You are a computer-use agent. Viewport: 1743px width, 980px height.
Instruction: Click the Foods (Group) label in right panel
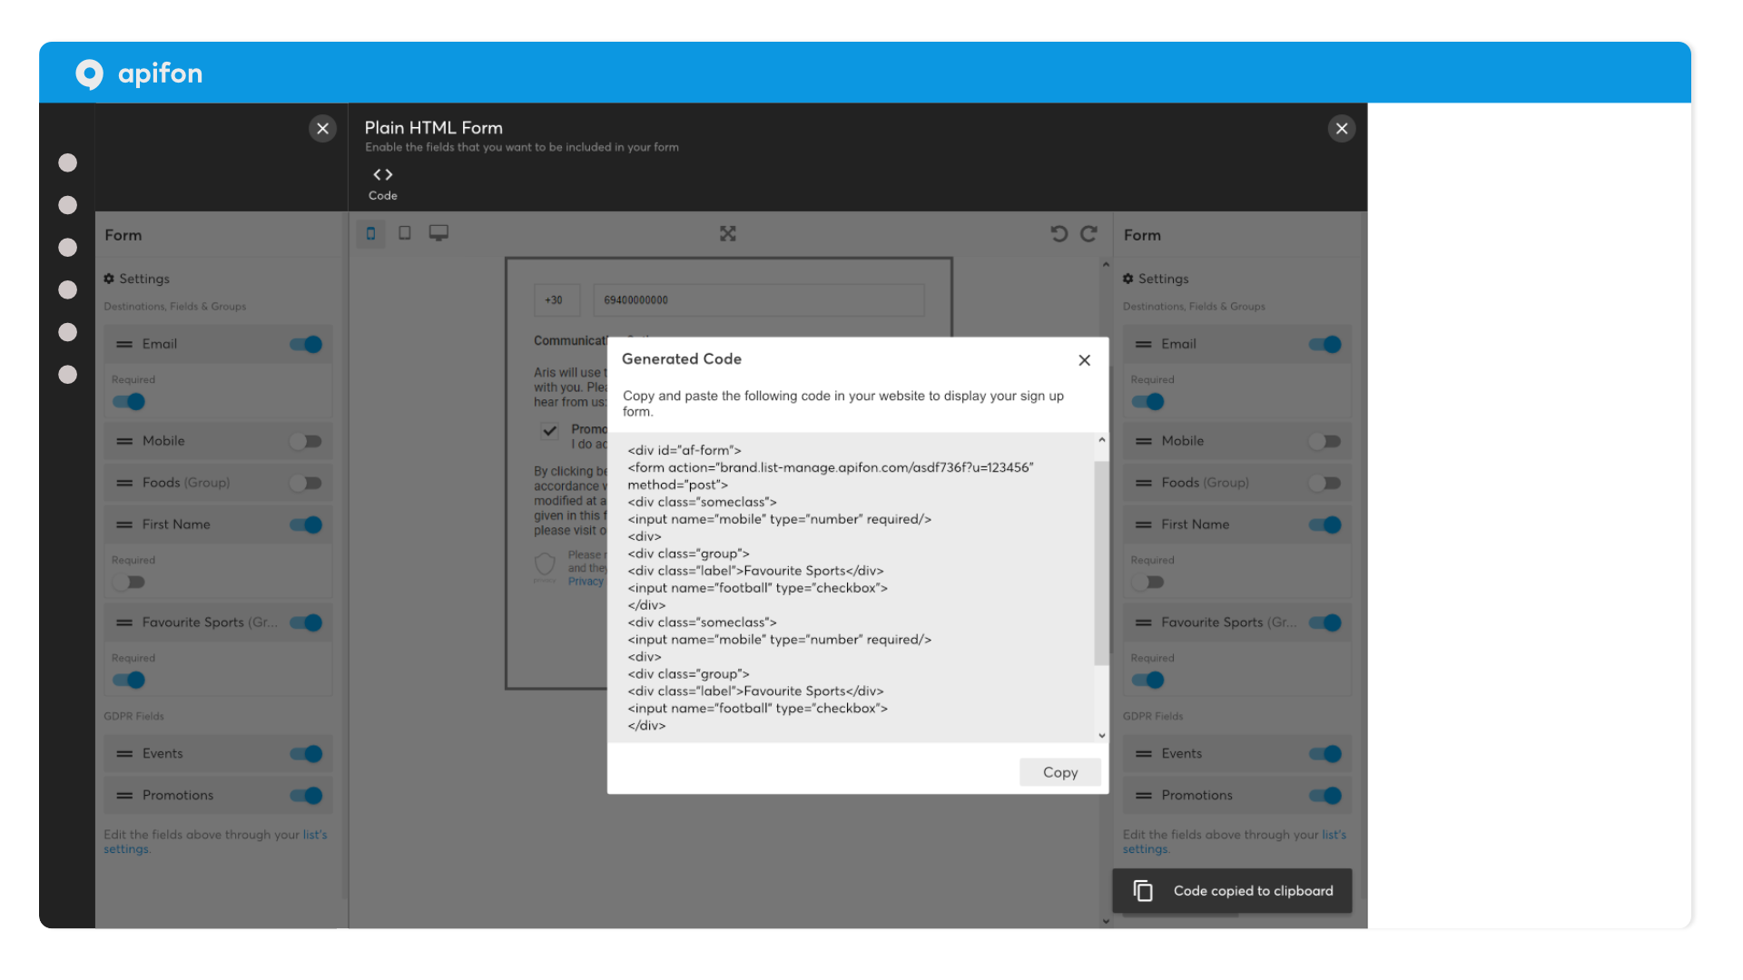pos(1205,483)
